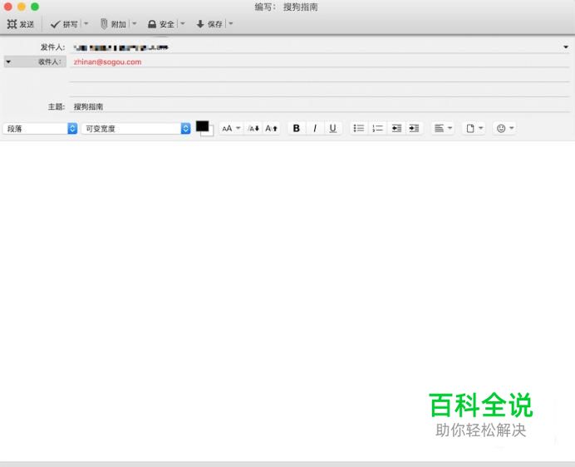Open the text alignment menu

(x=443, y=129)
